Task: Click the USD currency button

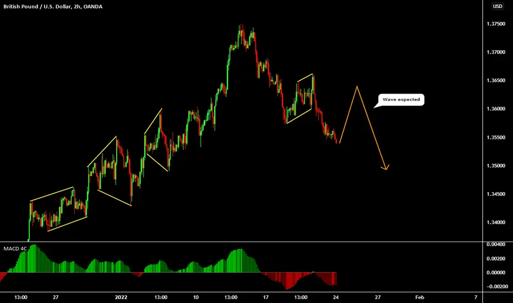Action: click(x=498, y=6)
